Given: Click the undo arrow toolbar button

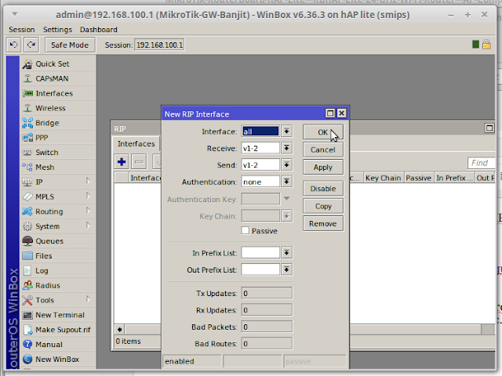Looking at the screenshot, I should (x=14, y=45).
